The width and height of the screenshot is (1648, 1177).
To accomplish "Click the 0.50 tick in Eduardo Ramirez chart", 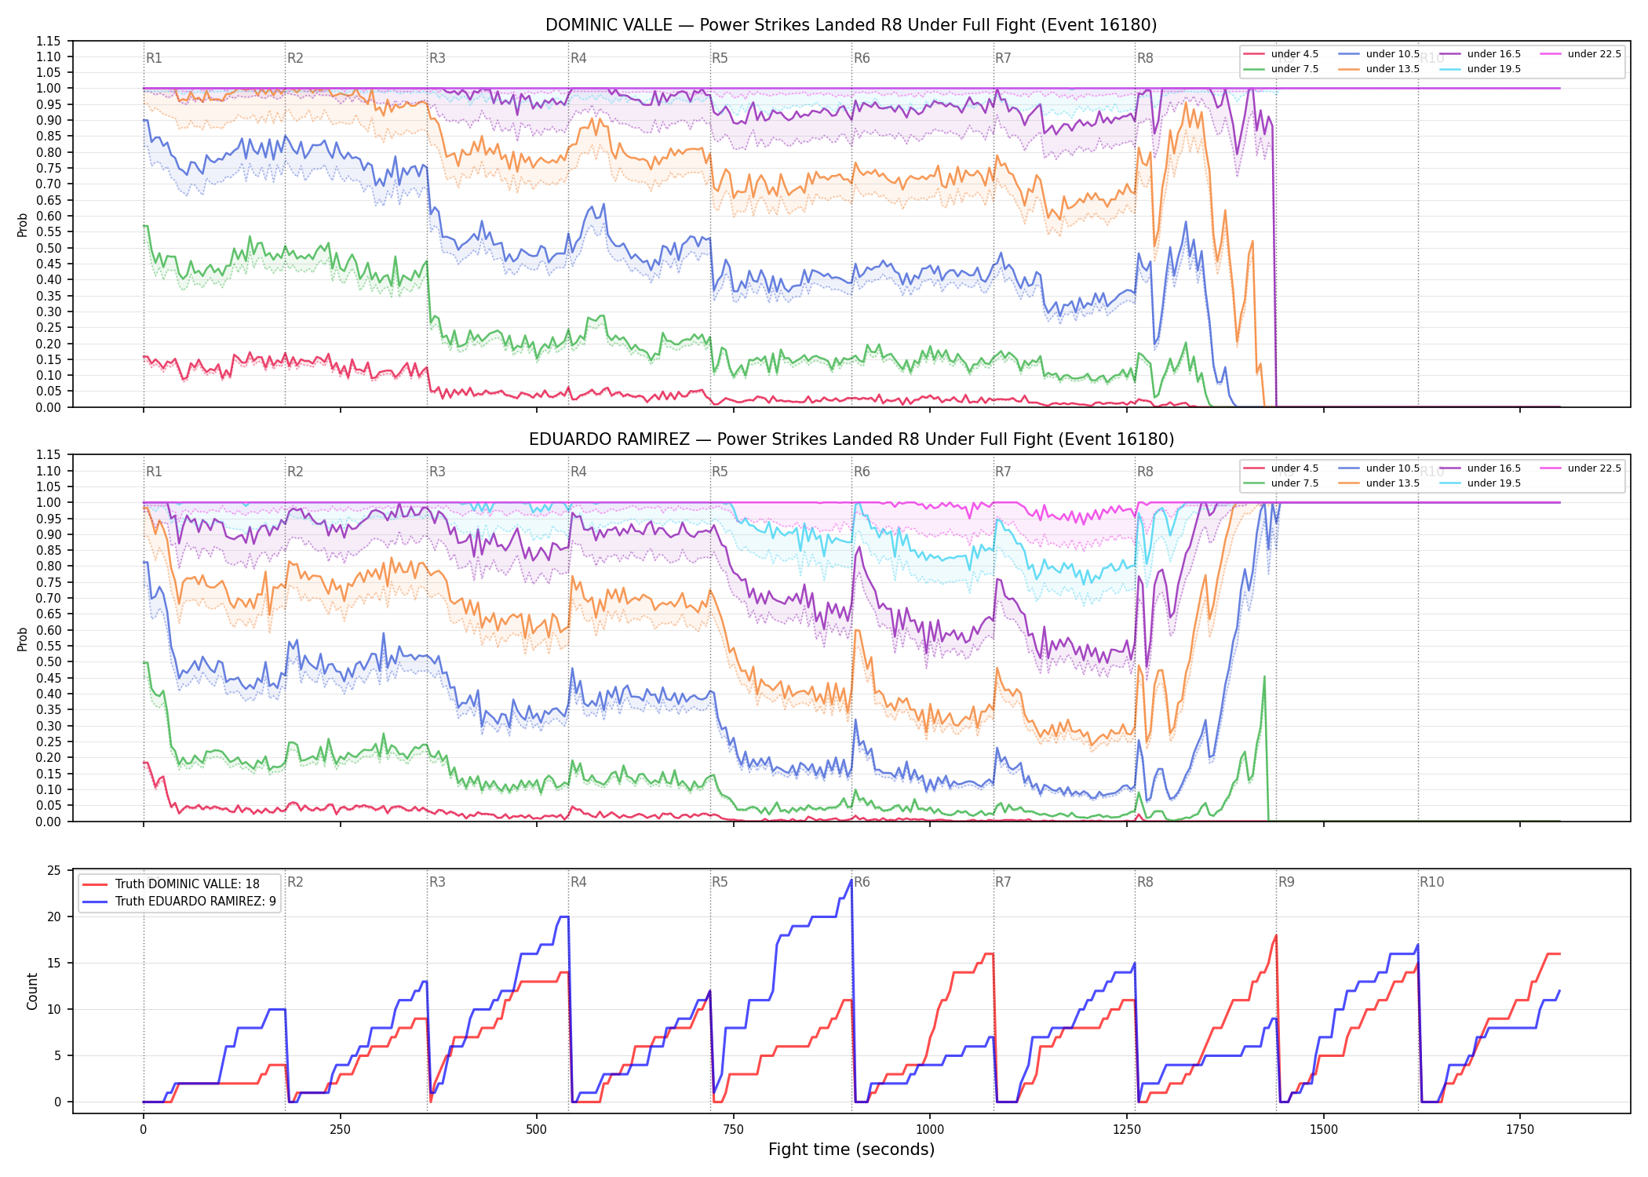I will tap(49, 661).
